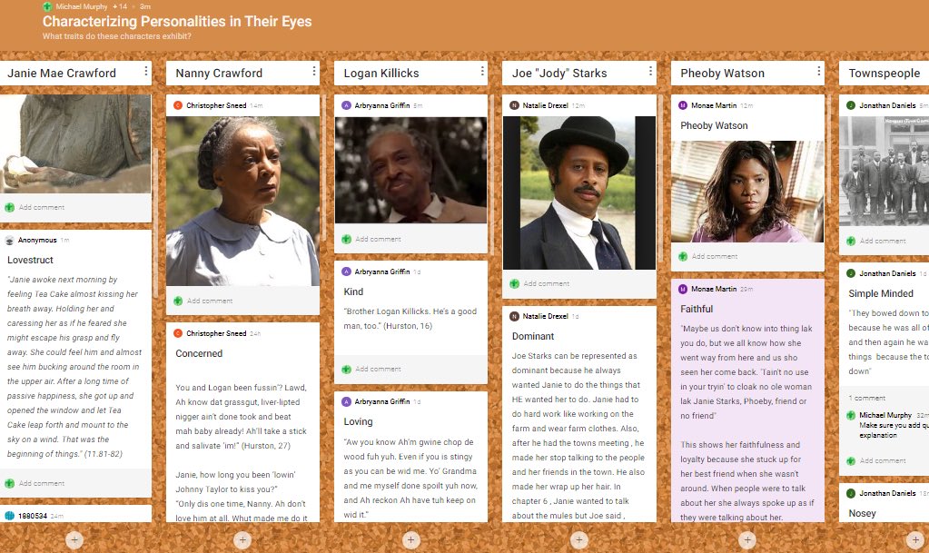Open Townspeople group photo

click(884, 171)
